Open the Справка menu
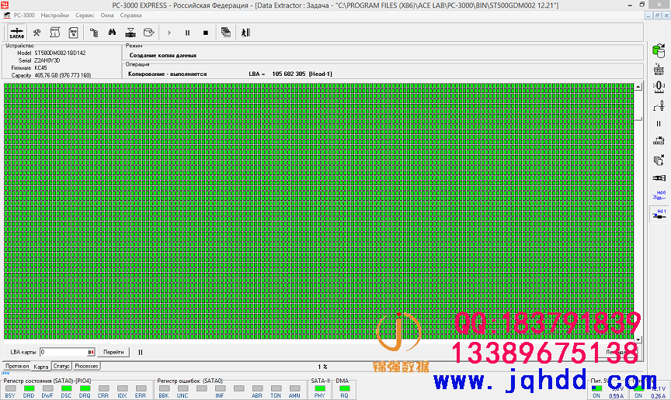 pos(130,16)
